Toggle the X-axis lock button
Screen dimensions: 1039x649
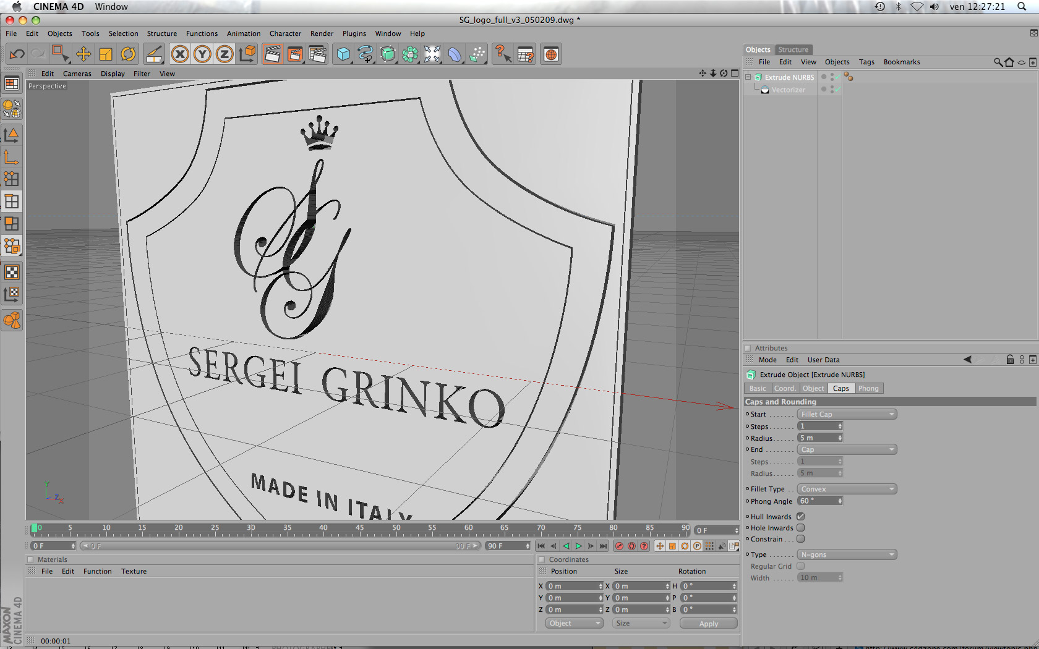click(180, 54)
